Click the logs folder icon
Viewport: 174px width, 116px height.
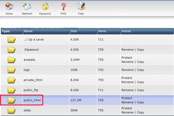[11, 70]
